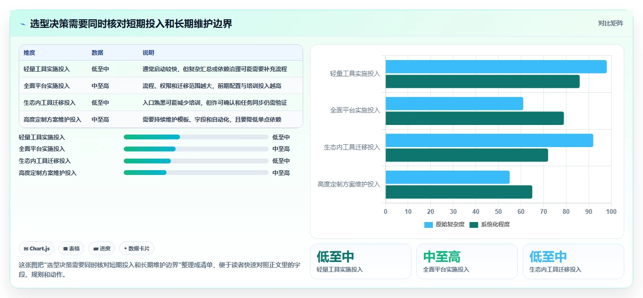Click the 高度定制方案维护投入 progress bar
Image resolution: width=643 pixels, height=298 pixels.
coord(196,173)
